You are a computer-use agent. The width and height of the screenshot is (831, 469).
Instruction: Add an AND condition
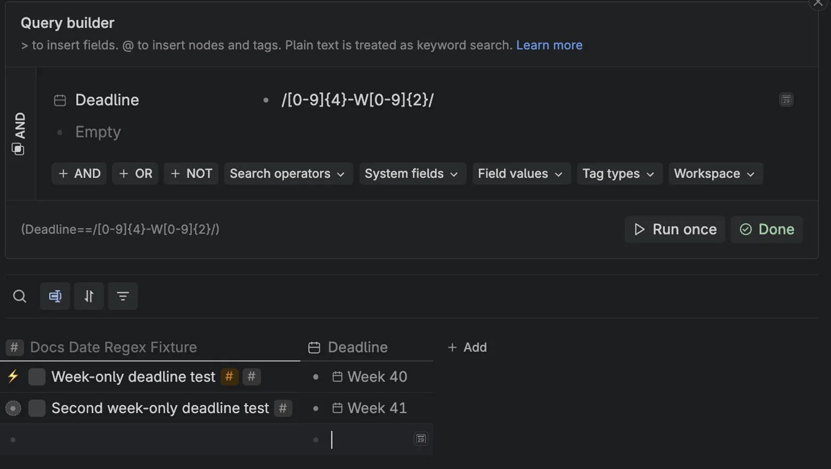79,174
